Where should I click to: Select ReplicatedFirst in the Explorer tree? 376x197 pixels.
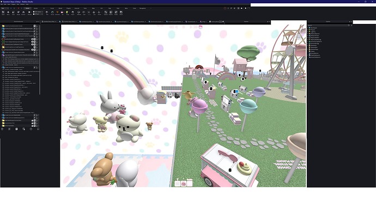[x=314, y=38]
